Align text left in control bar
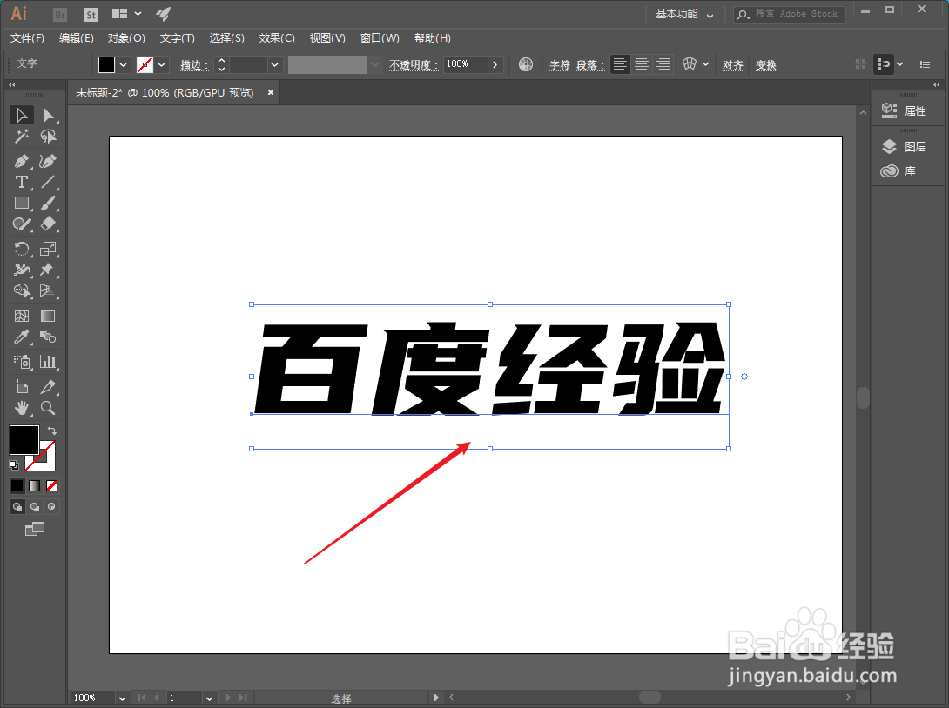949x708 pixels. point(620,64)
